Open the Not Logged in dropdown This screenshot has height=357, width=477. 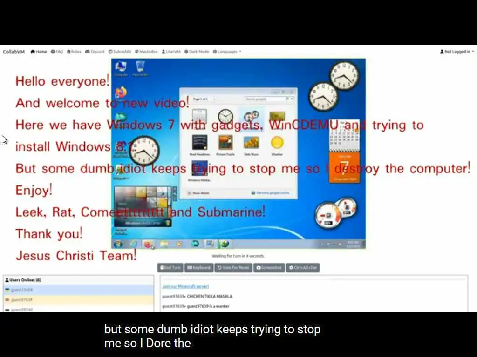click(457, 52)
